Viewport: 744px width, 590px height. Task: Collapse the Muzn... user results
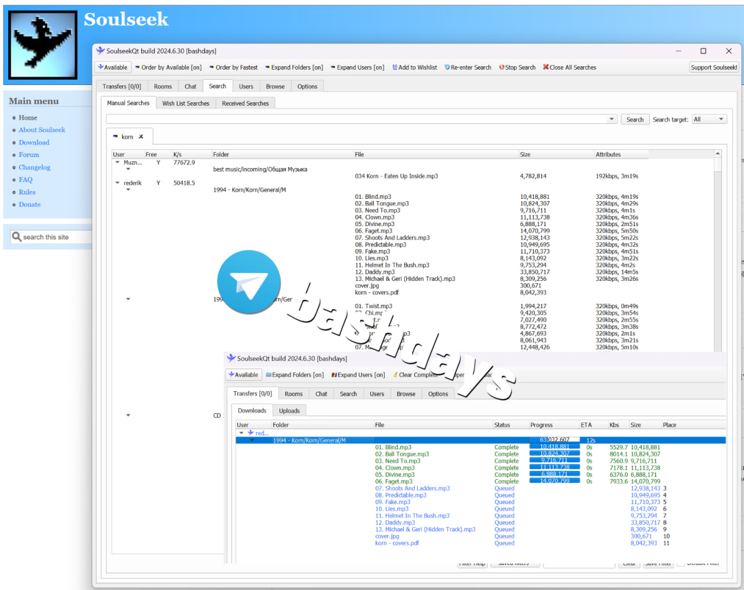(x=117, y=163)
